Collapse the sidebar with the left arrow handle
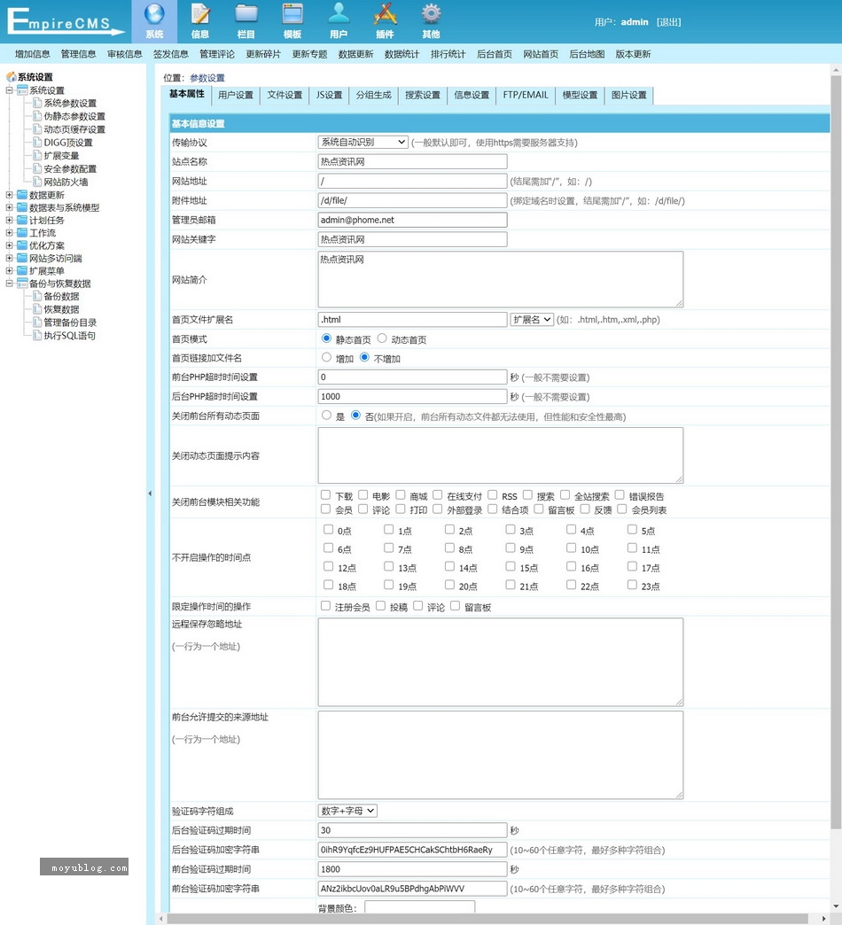Screen dimensions: 842x925 coord(150,494)
